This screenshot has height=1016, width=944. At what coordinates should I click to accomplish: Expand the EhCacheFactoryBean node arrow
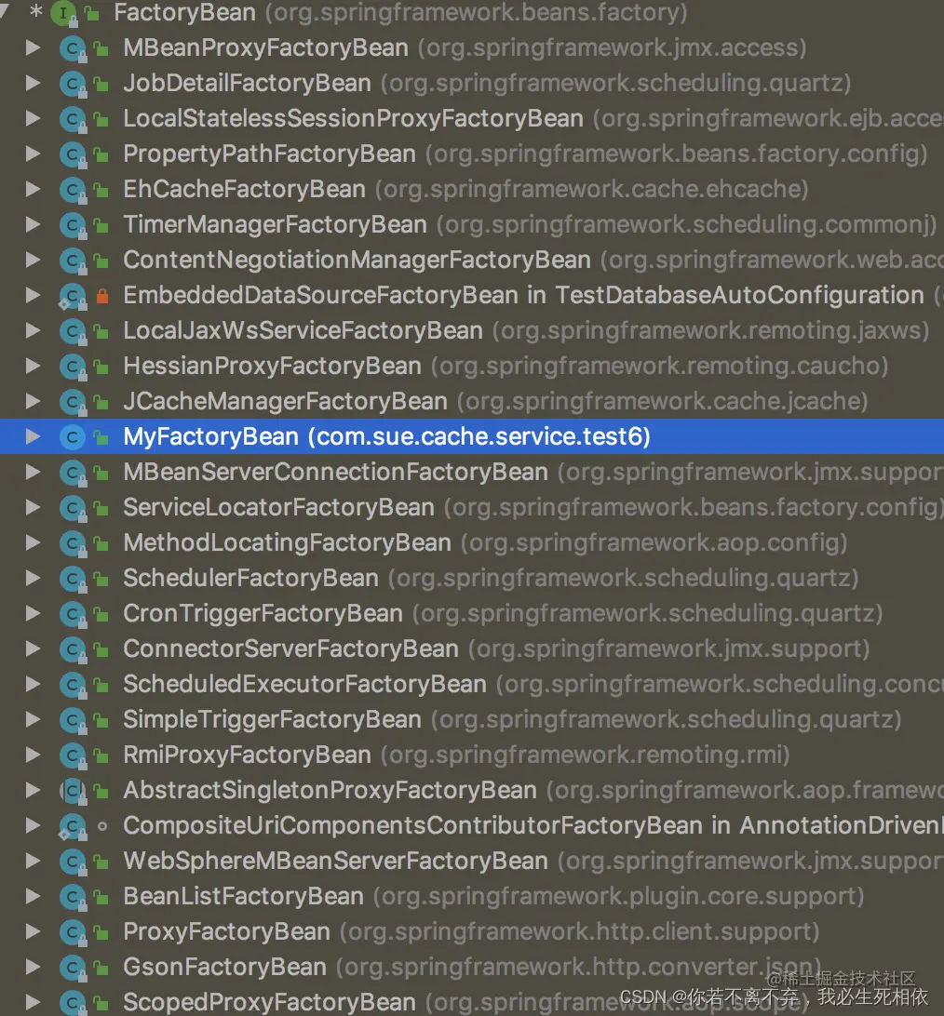pos(34,189)
